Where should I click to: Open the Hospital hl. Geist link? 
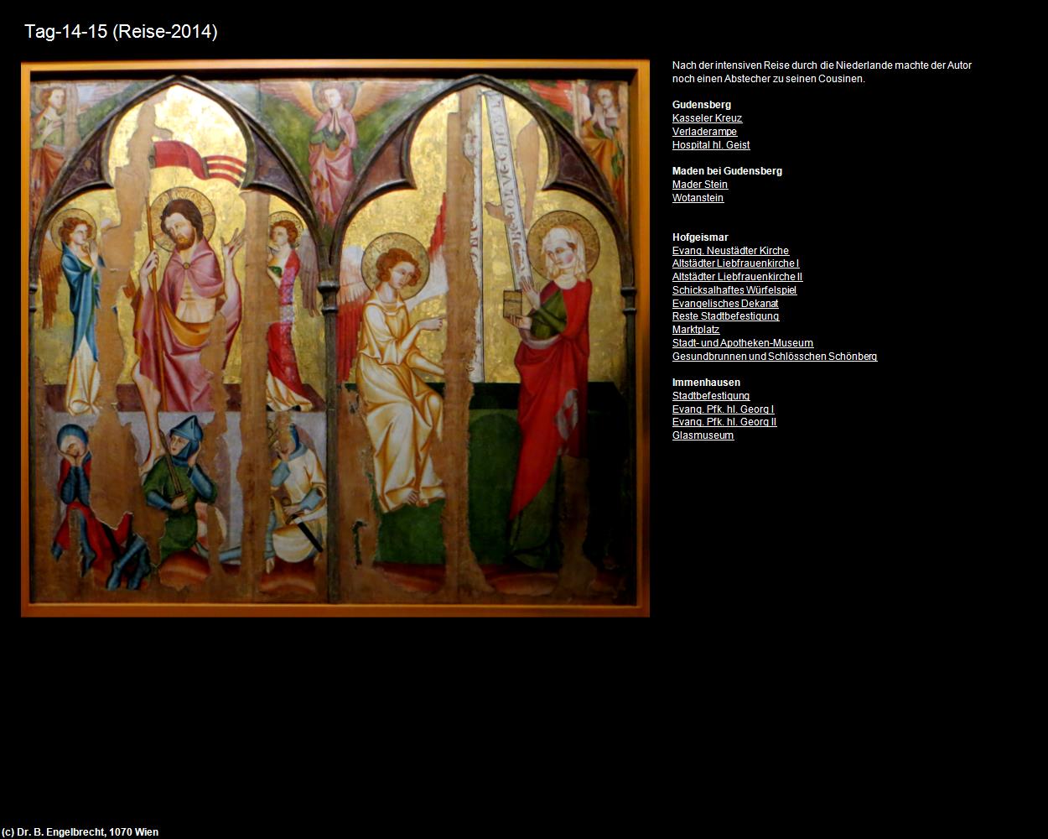point(711,145)
